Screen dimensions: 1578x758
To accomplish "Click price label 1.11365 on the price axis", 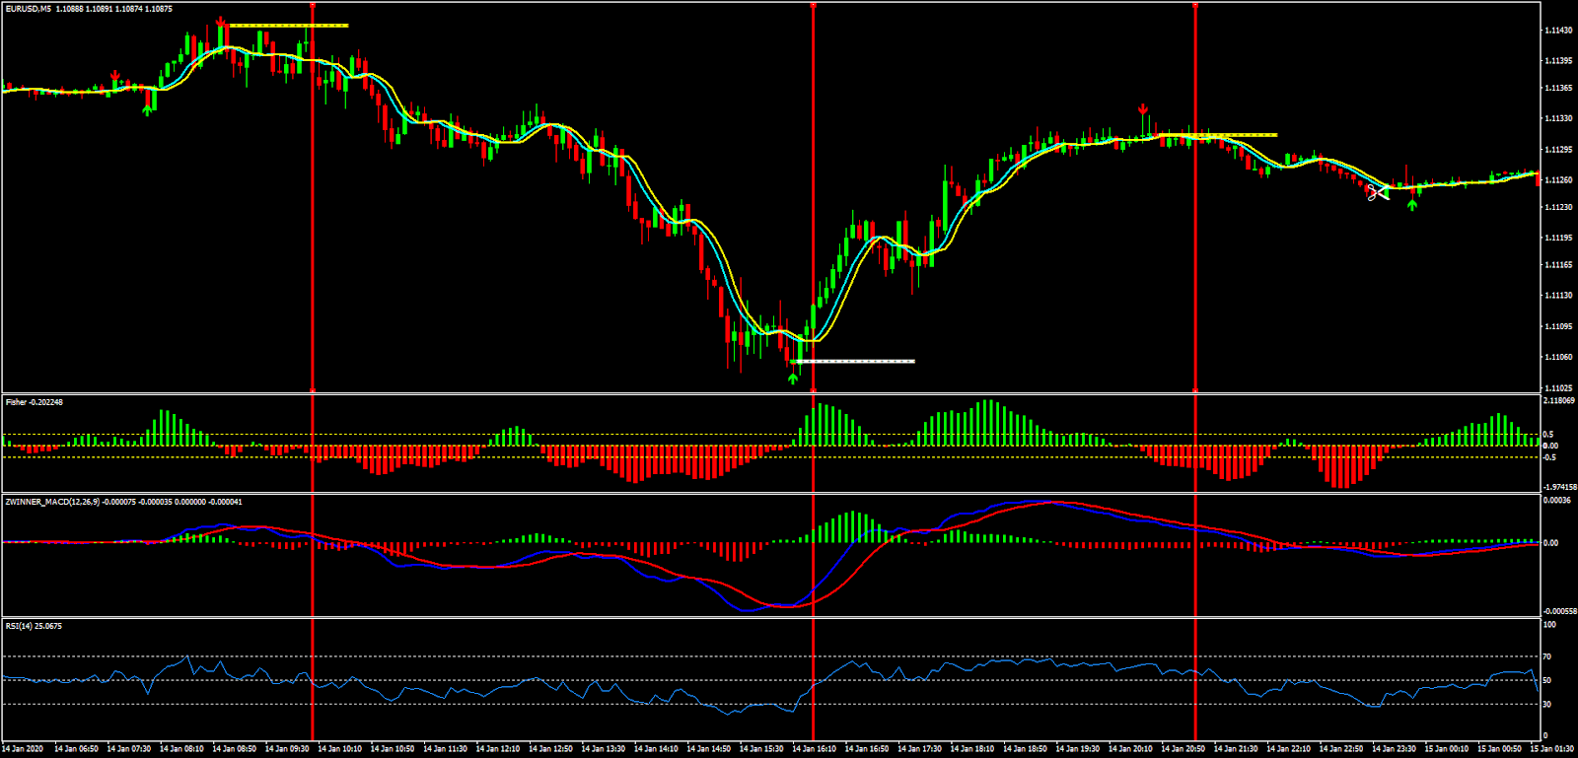I will click(x=1558, y=88).
